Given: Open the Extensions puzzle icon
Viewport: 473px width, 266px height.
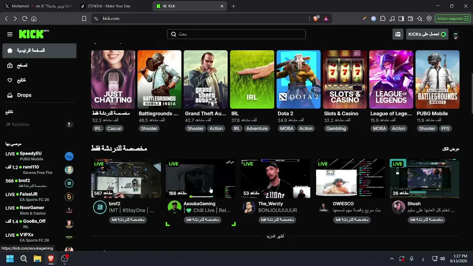Looking at the screenshot, I should [383, 18].
